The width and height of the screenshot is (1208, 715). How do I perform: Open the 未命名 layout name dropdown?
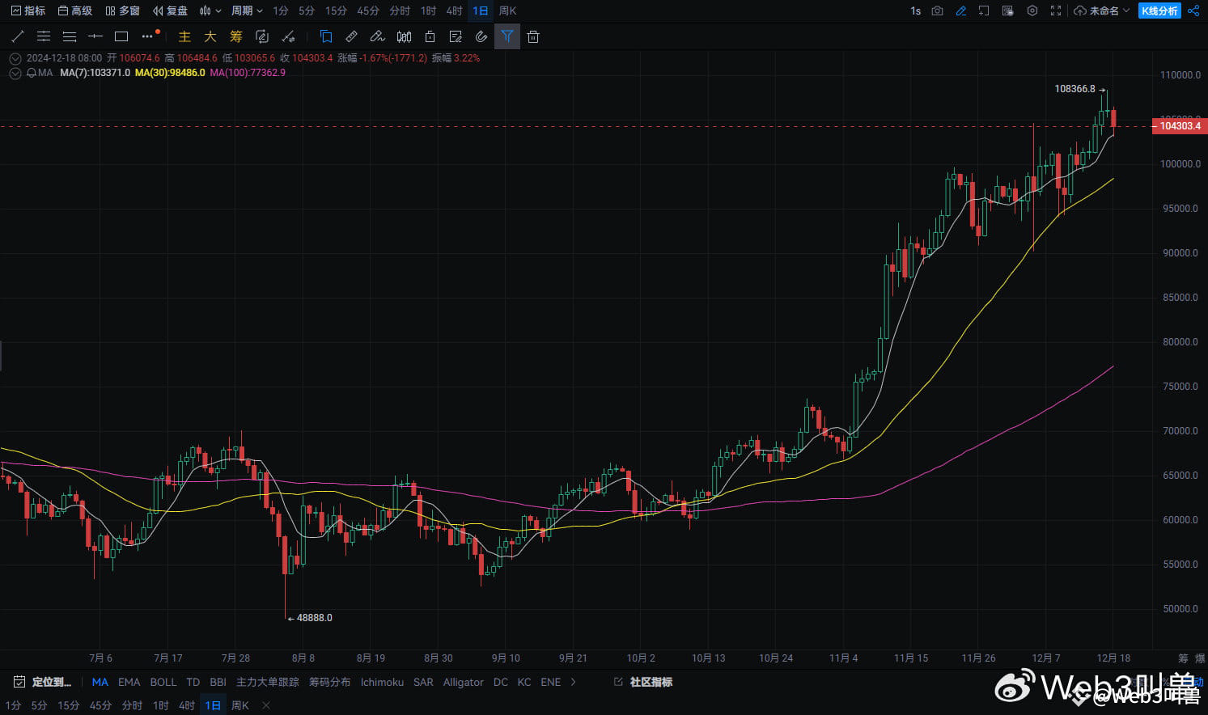[x=1102, y=11]
